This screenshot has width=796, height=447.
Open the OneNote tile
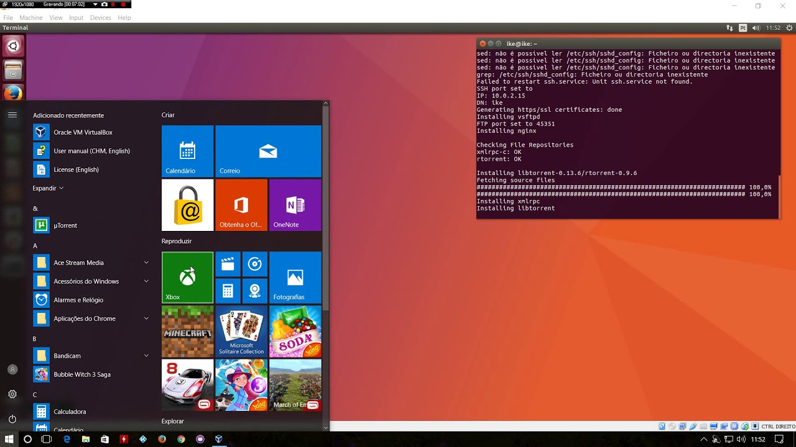(295, 205)
